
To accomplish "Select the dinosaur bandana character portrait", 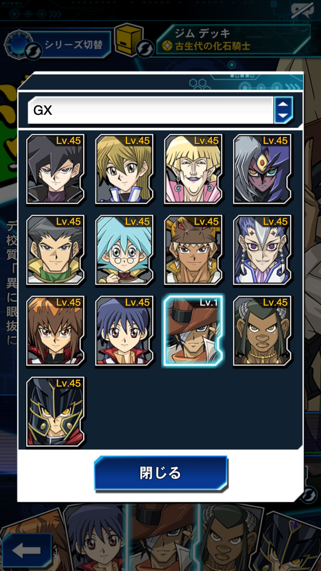I will pyautogui.click(x=193, y=250).
